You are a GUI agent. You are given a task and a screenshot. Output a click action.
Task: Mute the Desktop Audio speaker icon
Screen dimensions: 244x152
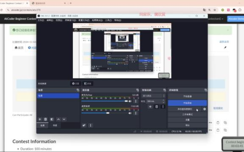[x=130, y=113]
